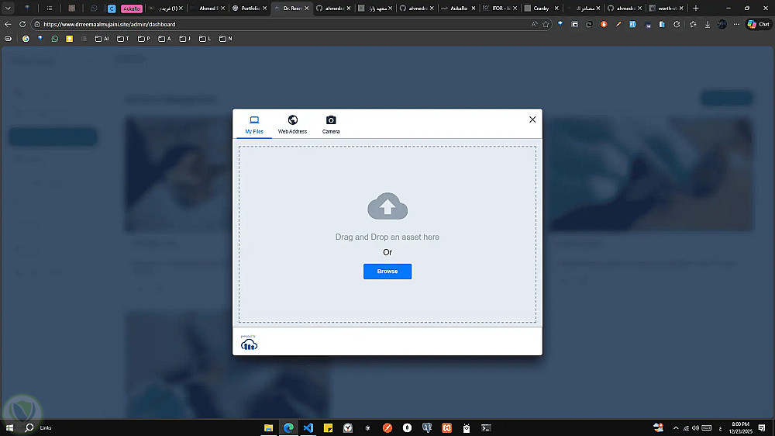775x436 pixels.
Task: Open Copilot Chat button
Action: pos(758,24)
